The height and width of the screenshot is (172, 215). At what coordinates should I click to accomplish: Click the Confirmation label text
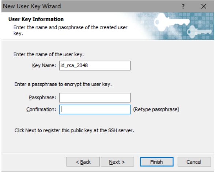tap(41, 110)
